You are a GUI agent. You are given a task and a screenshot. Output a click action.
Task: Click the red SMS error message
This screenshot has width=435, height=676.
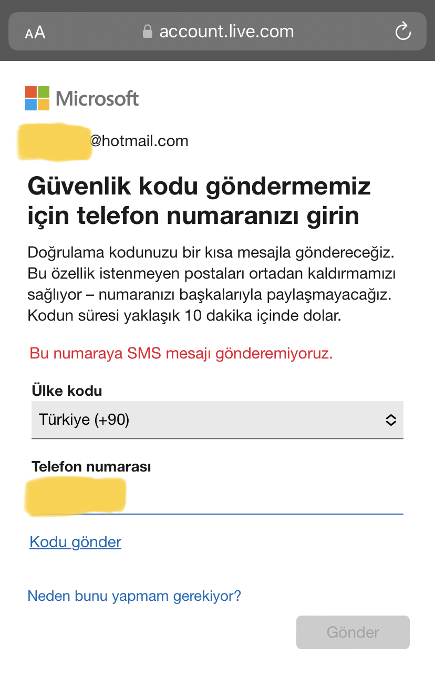point(181,353)
